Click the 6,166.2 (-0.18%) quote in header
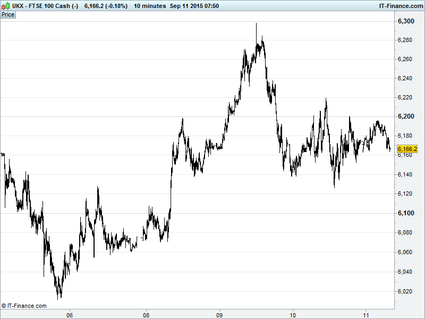The image size is (425, 319). pyautogui.click(x=105, y=6)
